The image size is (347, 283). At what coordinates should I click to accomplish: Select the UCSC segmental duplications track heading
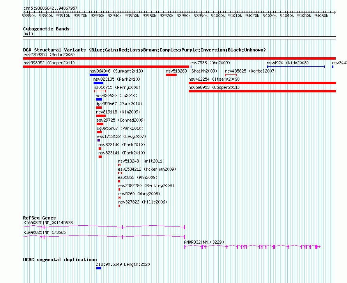click(60, 260)
